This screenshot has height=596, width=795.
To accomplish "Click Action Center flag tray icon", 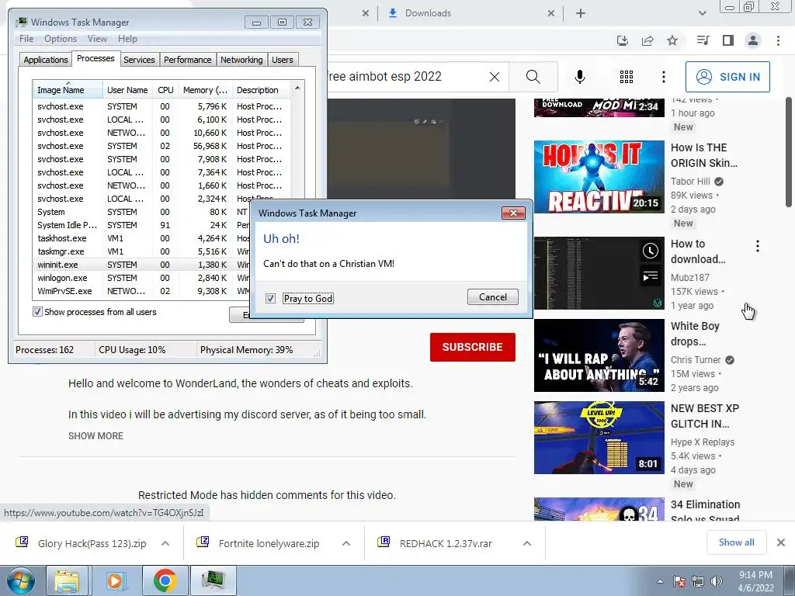I will (x=679, y=581).
